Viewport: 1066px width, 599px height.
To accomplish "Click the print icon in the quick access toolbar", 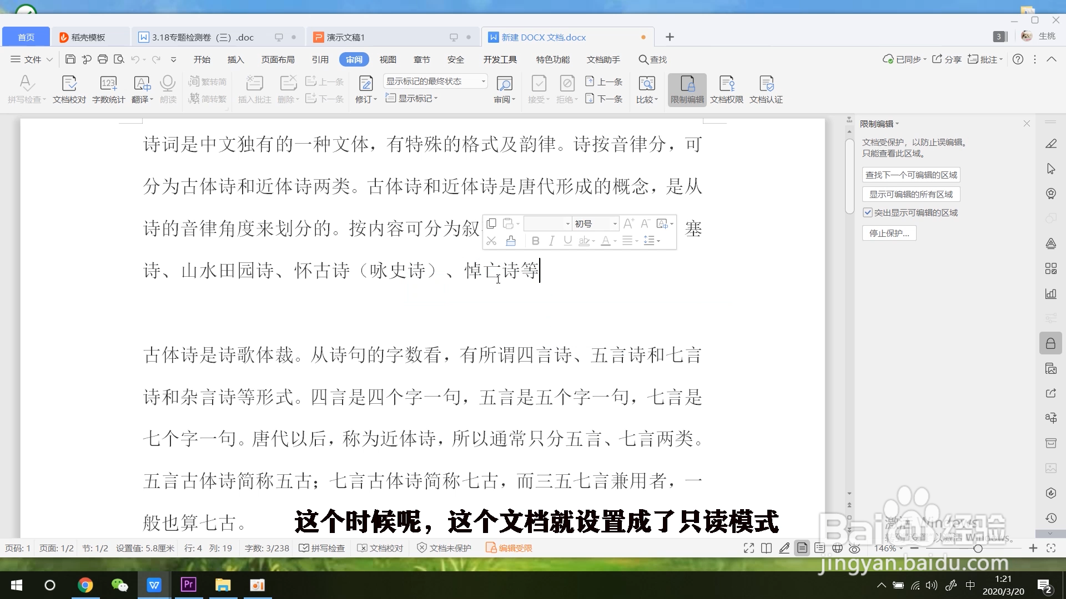I will coord(103,59).
